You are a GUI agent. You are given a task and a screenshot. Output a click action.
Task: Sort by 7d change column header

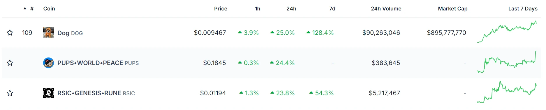coord(332,9)
